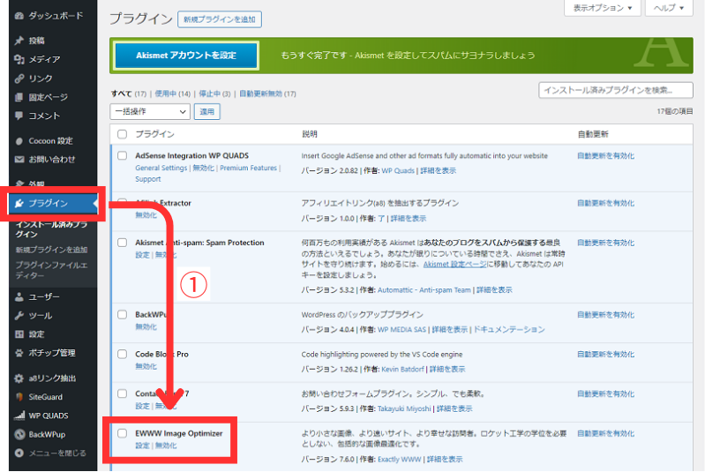
Task: Check the EWWW Image Optimizer checkbox
Action: coord(122,433)
